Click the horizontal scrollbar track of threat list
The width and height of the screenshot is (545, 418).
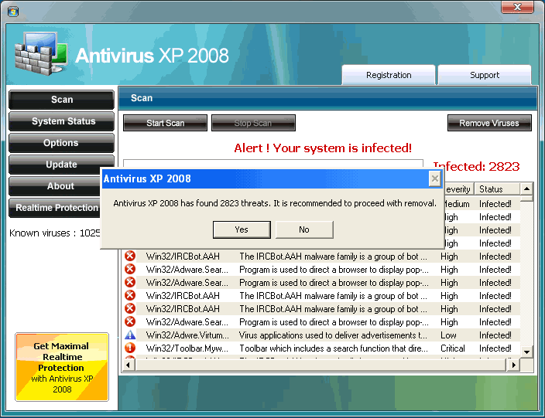320,365
